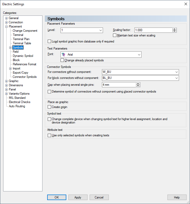Screen dimensions: 190x204
Task: Open the Level dropdown
Action: pos(101,30)
